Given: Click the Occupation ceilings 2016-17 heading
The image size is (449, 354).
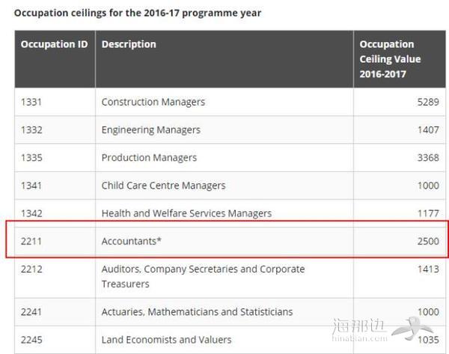Looking at the screenshot, I should [138, 13].
